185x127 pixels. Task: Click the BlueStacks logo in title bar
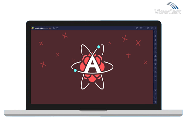(33, 28)
